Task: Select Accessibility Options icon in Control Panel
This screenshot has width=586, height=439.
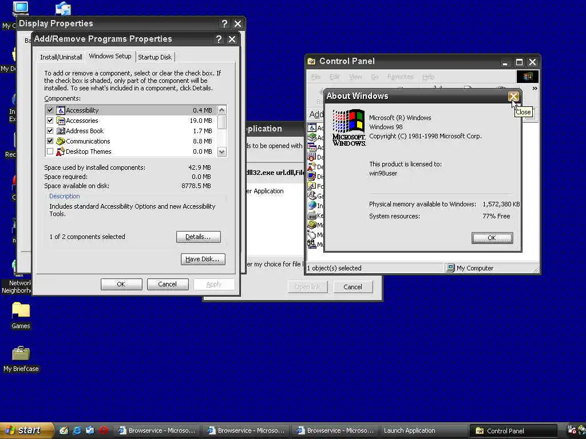Action: point(312,127)
